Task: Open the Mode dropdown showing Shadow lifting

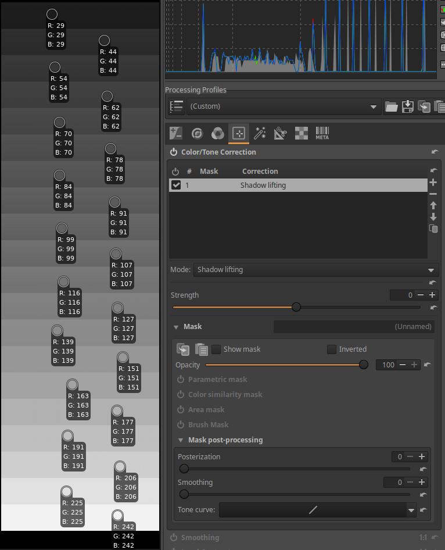Action: (x=315, y=270)
